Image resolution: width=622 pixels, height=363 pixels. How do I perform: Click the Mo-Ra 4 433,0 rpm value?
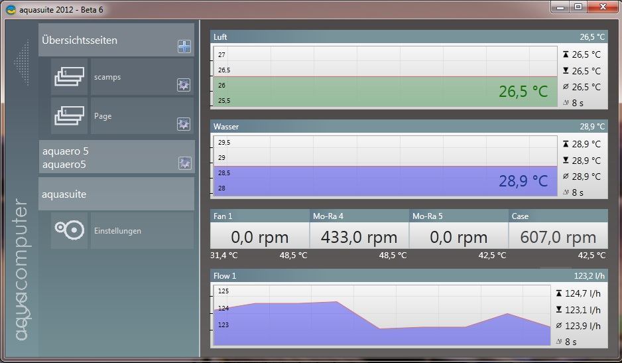point(359,237)
